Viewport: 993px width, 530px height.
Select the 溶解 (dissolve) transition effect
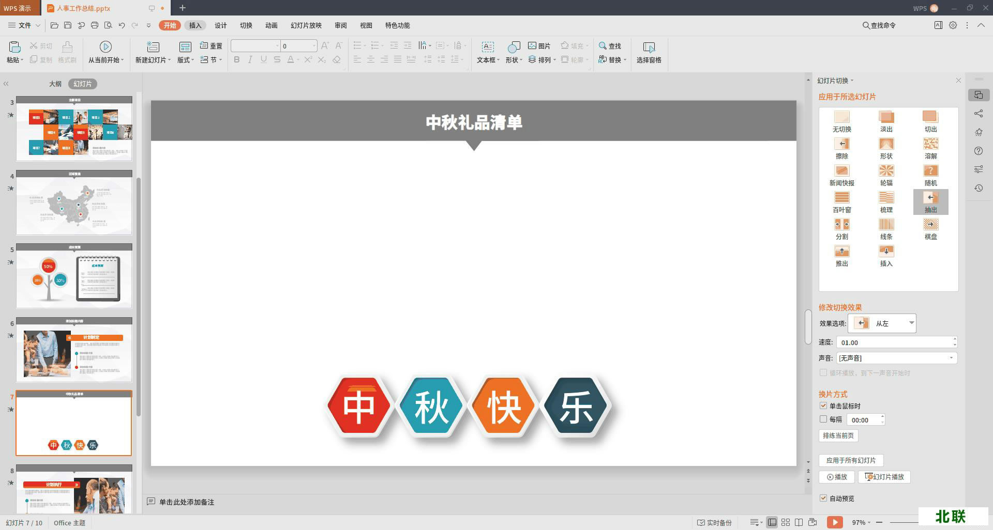tap(930, 145)
